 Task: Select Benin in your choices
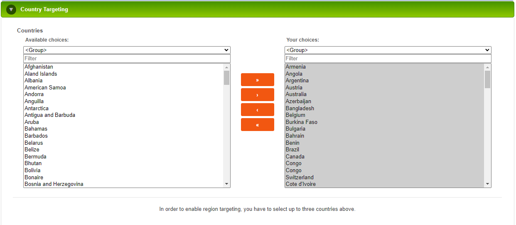point(385,143)
